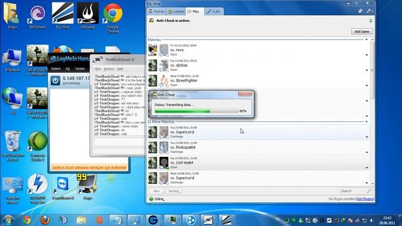Open dropdown arrow for vs. Psikopat64 match
This screenshot has width=402, height=226.
coord(367,152)
